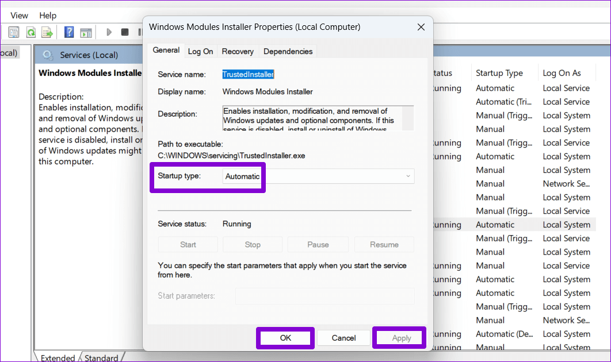Click the Log On As column header
This screenshot has width=611, height=362.
tap(562, 73)
